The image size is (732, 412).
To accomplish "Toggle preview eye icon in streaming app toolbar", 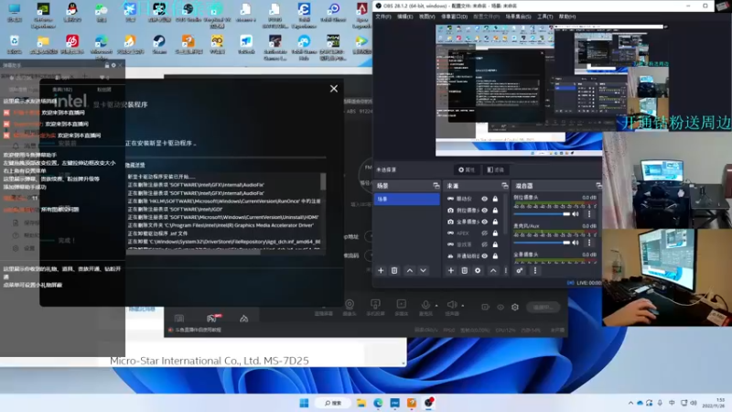I will tap(501, 308).
